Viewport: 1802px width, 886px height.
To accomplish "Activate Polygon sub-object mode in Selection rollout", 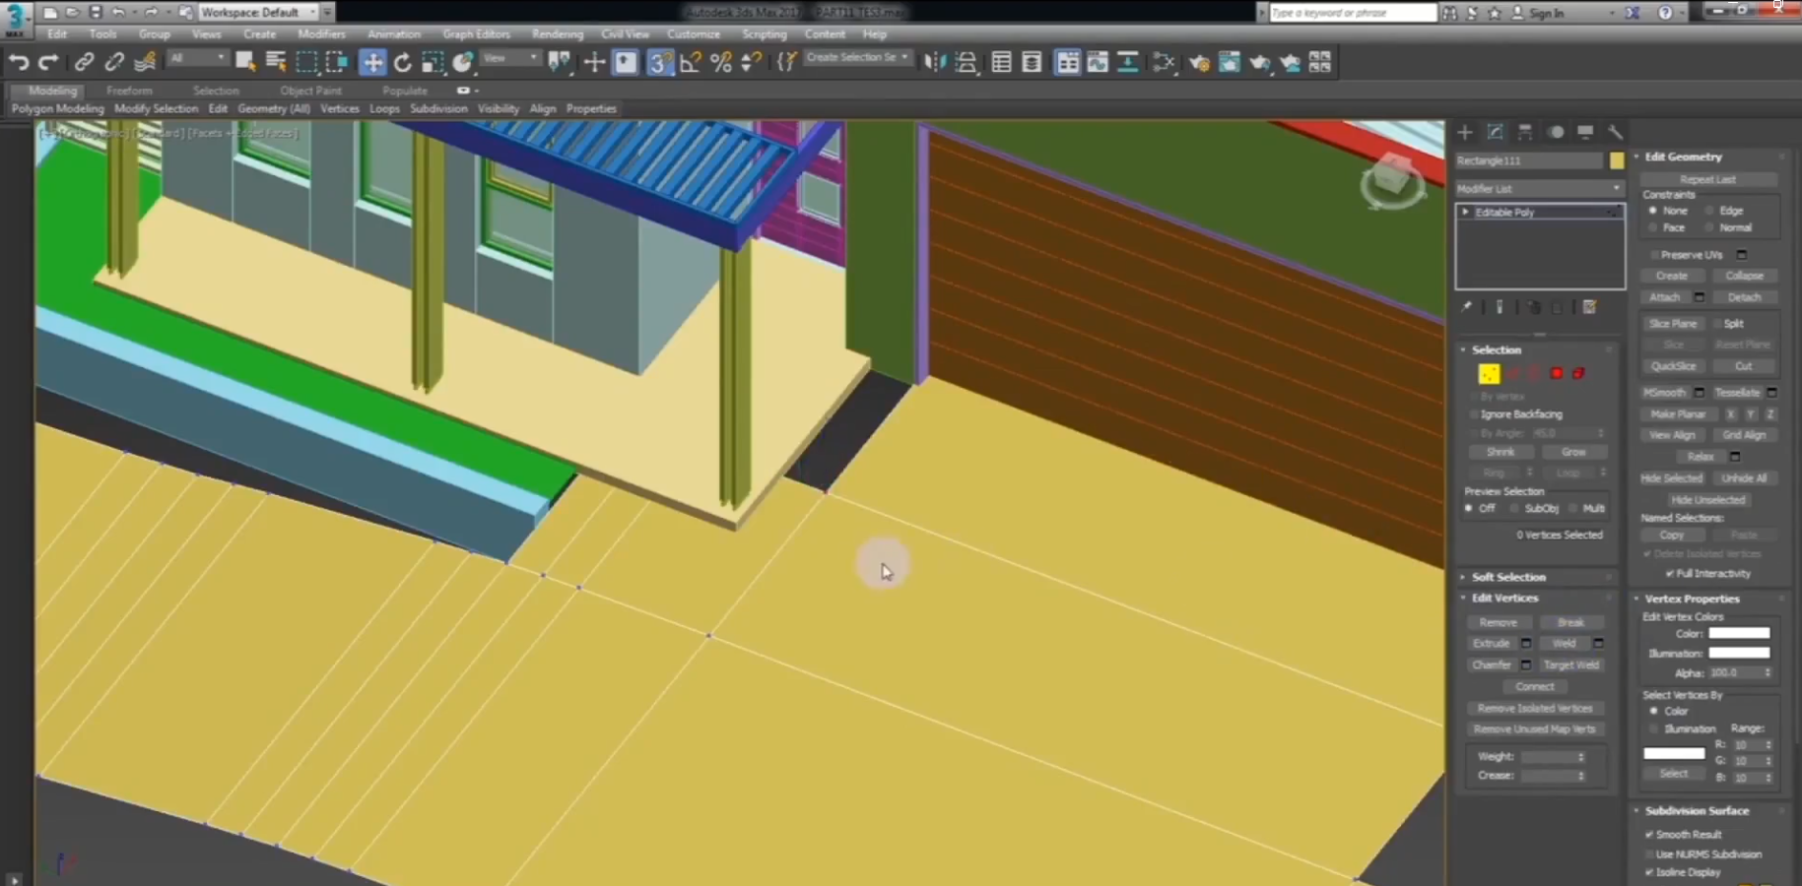I will (1557, 373).
